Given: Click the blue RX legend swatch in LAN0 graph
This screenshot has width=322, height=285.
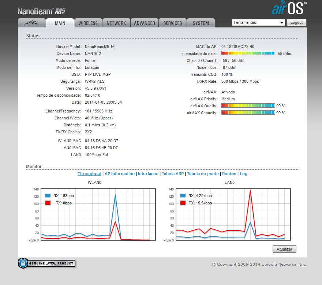Looking at the screenshot, I should tap(183, 196).
